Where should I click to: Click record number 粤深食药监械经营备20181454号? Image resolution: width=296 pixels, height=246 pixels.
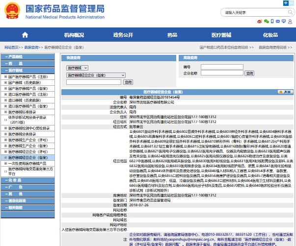(155, 97)
